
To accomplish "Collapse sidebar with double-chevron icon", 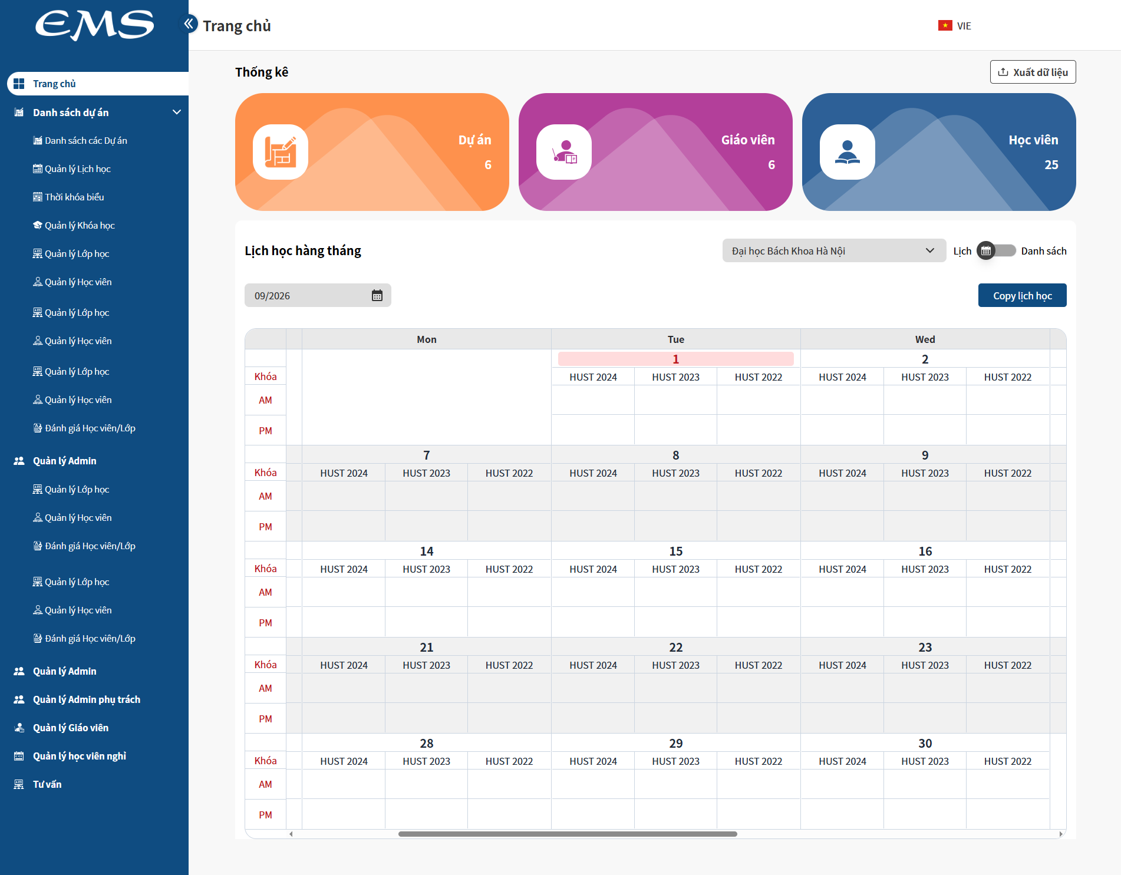I will click(x=189, y=24).
